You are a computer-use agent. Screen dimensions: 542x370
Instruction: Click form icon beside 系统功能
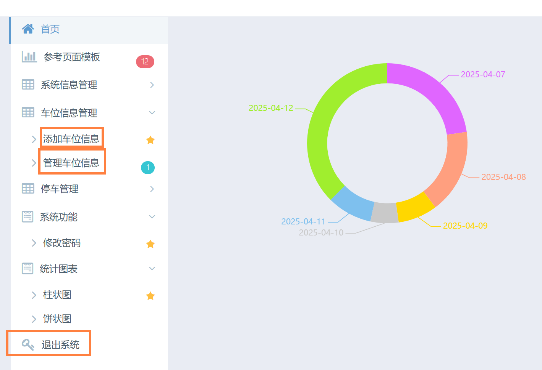[x=28, y=216]
